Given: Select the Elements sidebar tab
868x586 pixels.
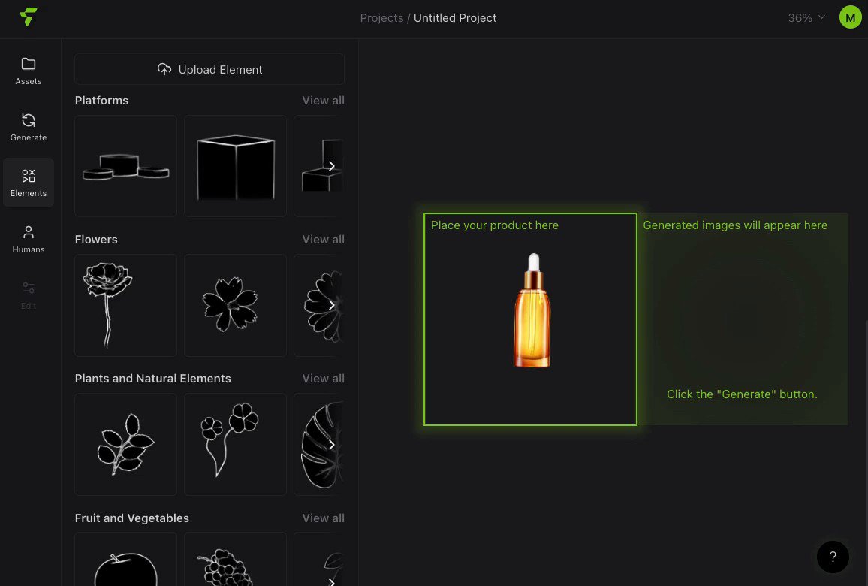Looking at the screenshot, I should tap(29, 183).
